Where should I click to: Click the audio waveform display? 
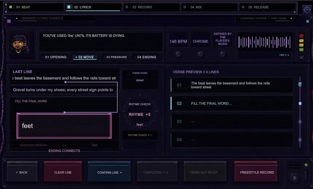[x=265, y=42]
